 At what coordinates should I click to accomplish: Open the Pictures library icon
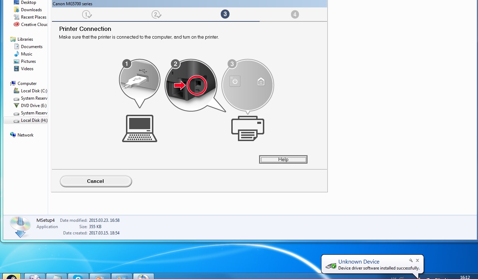pos(16,61)
